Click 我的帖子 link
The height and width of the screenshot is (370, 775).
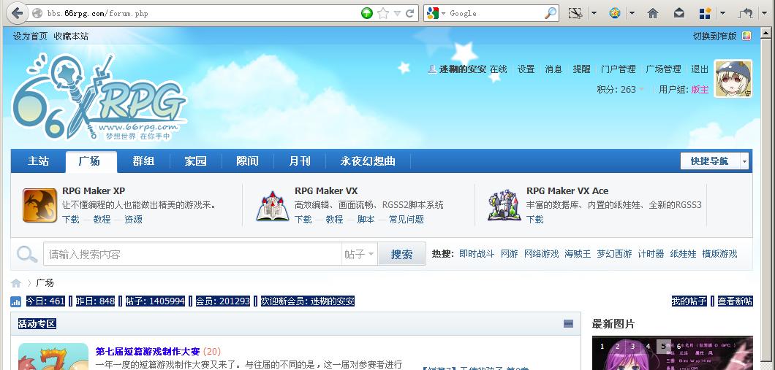tap(689, 301)
